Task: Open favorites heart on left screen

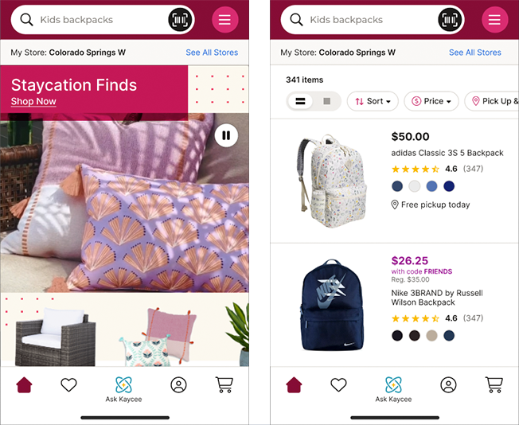Action: (68, 384)
